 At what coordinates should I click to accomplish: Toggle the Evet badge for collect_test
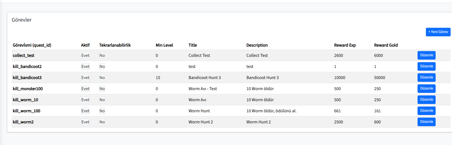85,55
